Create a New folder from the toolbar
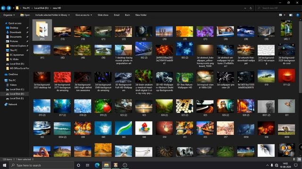 pos(141,15)
